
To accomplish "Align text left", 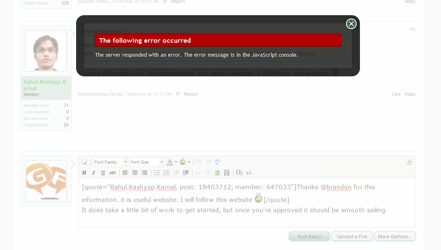I will tap(125, 172).
